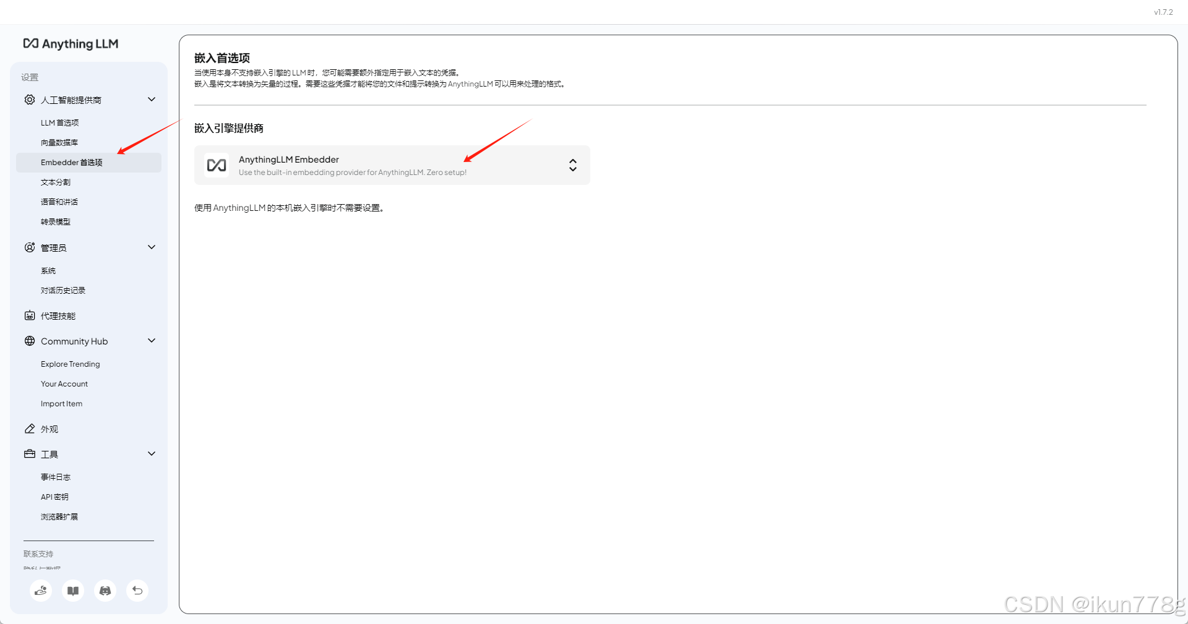Open the documentation book icon button
The image size is (1188, 624).
pyautogui.click(x=73, y=591)
